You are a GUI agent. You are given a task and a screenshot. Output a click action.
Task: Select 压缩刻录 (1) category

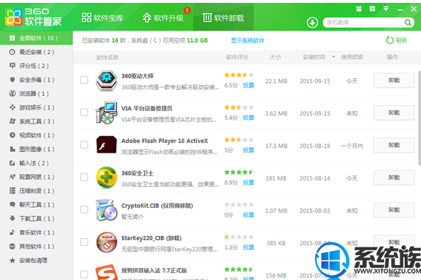coord(36,191)
